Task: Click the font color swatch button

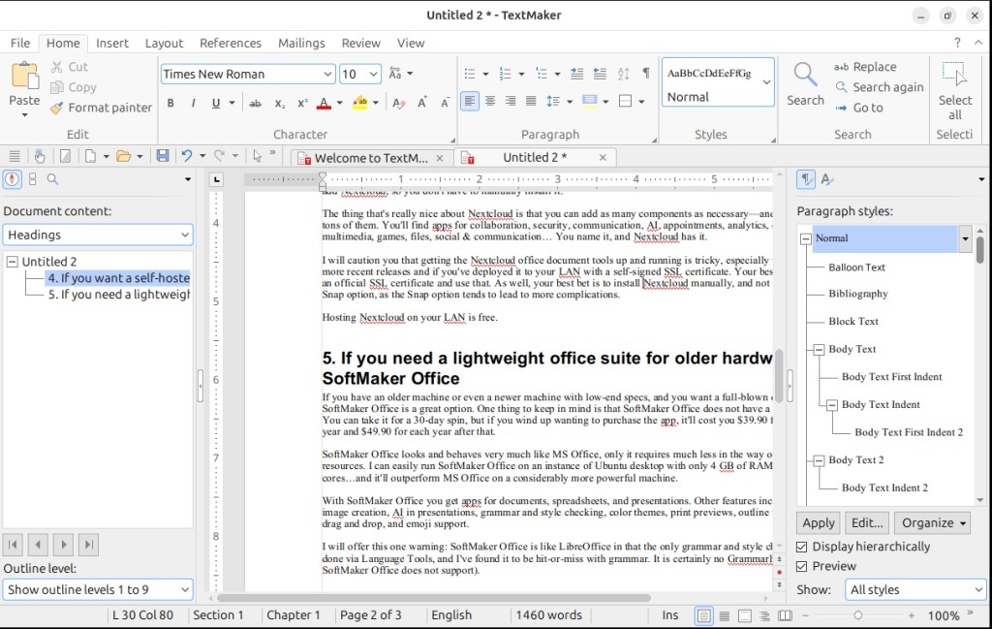Action: (324, 103)
